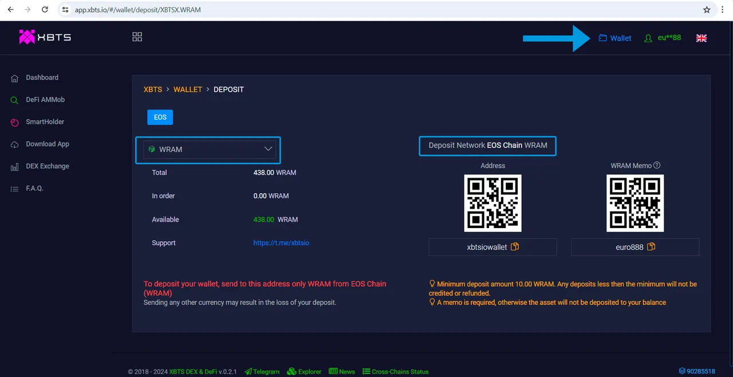Select the EOS network button

[x=160, y=117]
